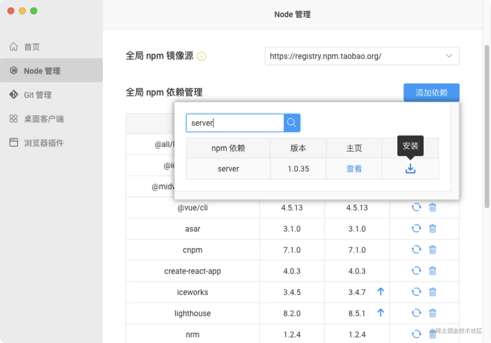The image size is (491, 343).
Task: Go to 桌面客户端 section
Action: coord(51,119)
